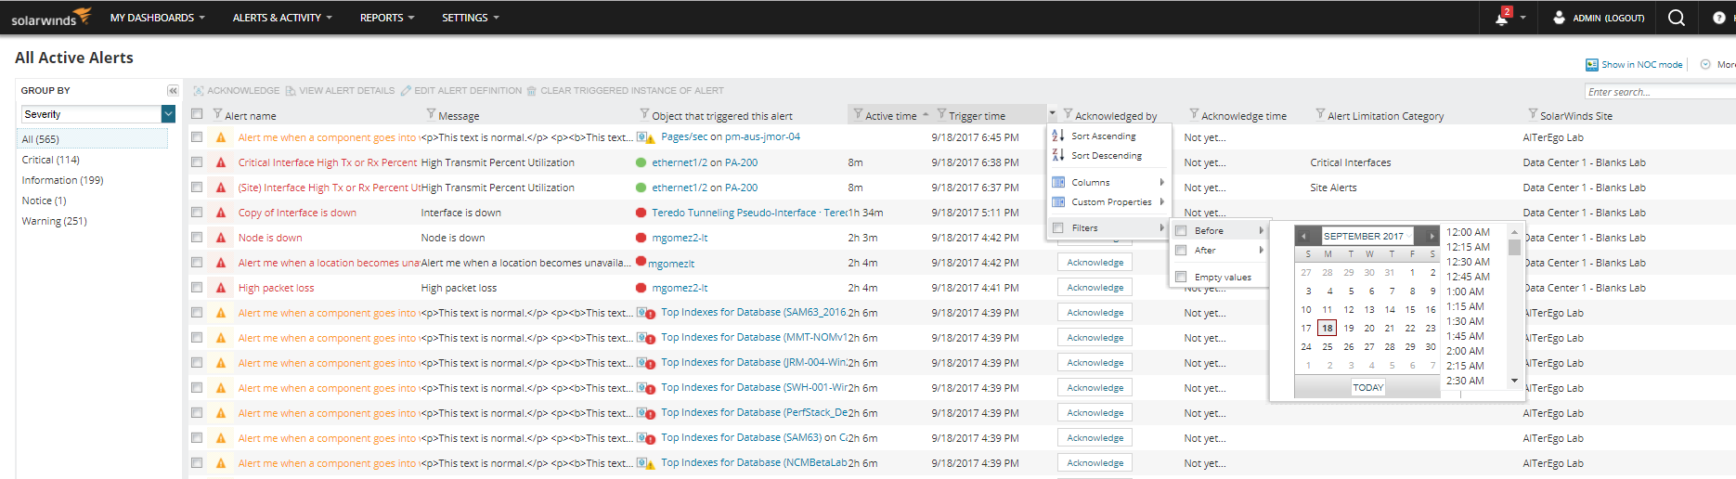Viewport: 1736px width, 479px height.
Task: Click the magnifier search icon in top bar
Action: [x=1676, y=18]
